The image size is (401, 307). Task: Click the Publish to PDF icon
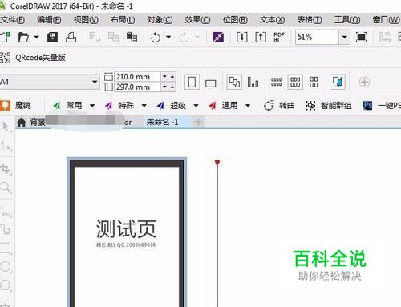click(279, 37)
